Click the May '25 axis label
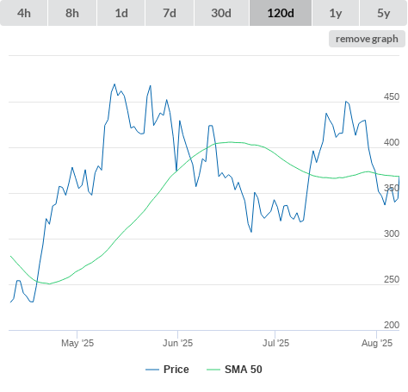 [77, 343]
